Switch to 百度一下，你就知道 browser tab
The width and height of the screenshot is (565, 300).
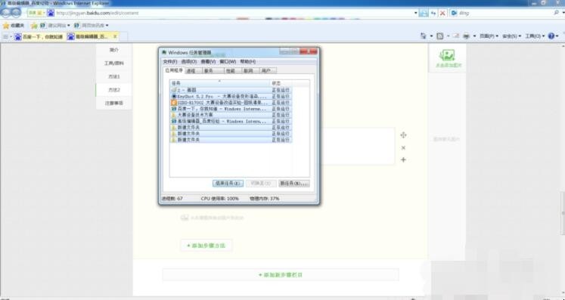[x=39, y=37]
